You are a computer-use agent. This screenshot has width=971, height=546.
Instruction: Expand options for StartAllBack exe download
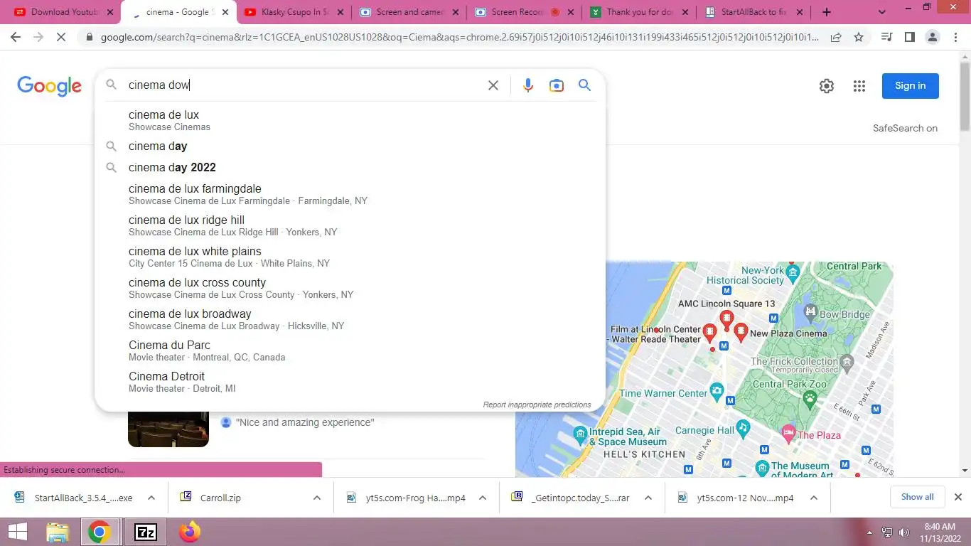point(150,498)
